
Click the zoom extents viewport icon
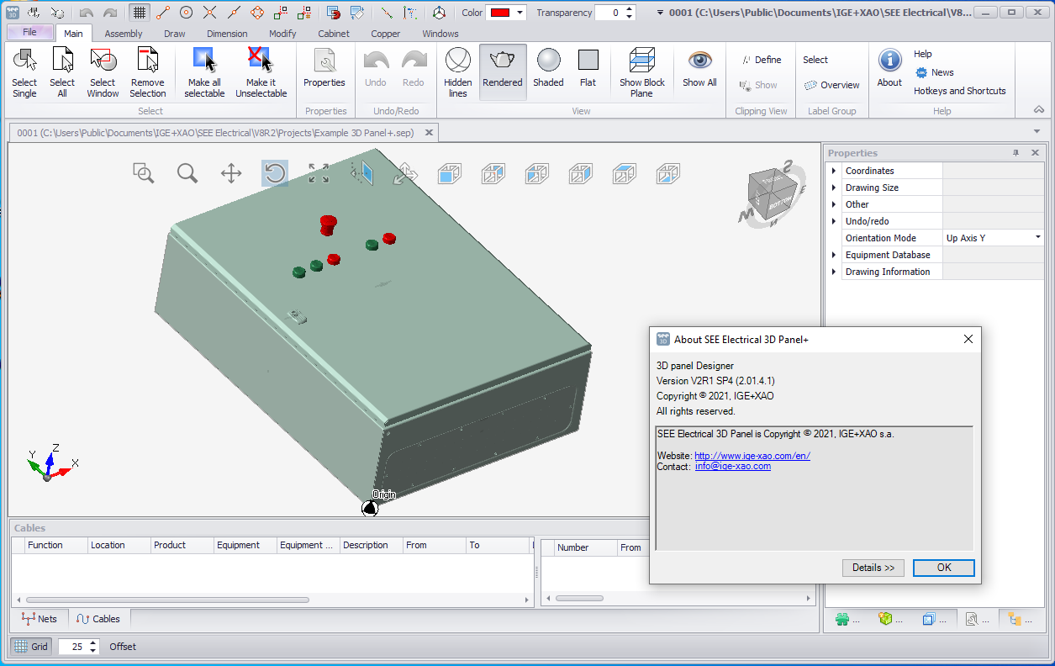pos(319,173)
